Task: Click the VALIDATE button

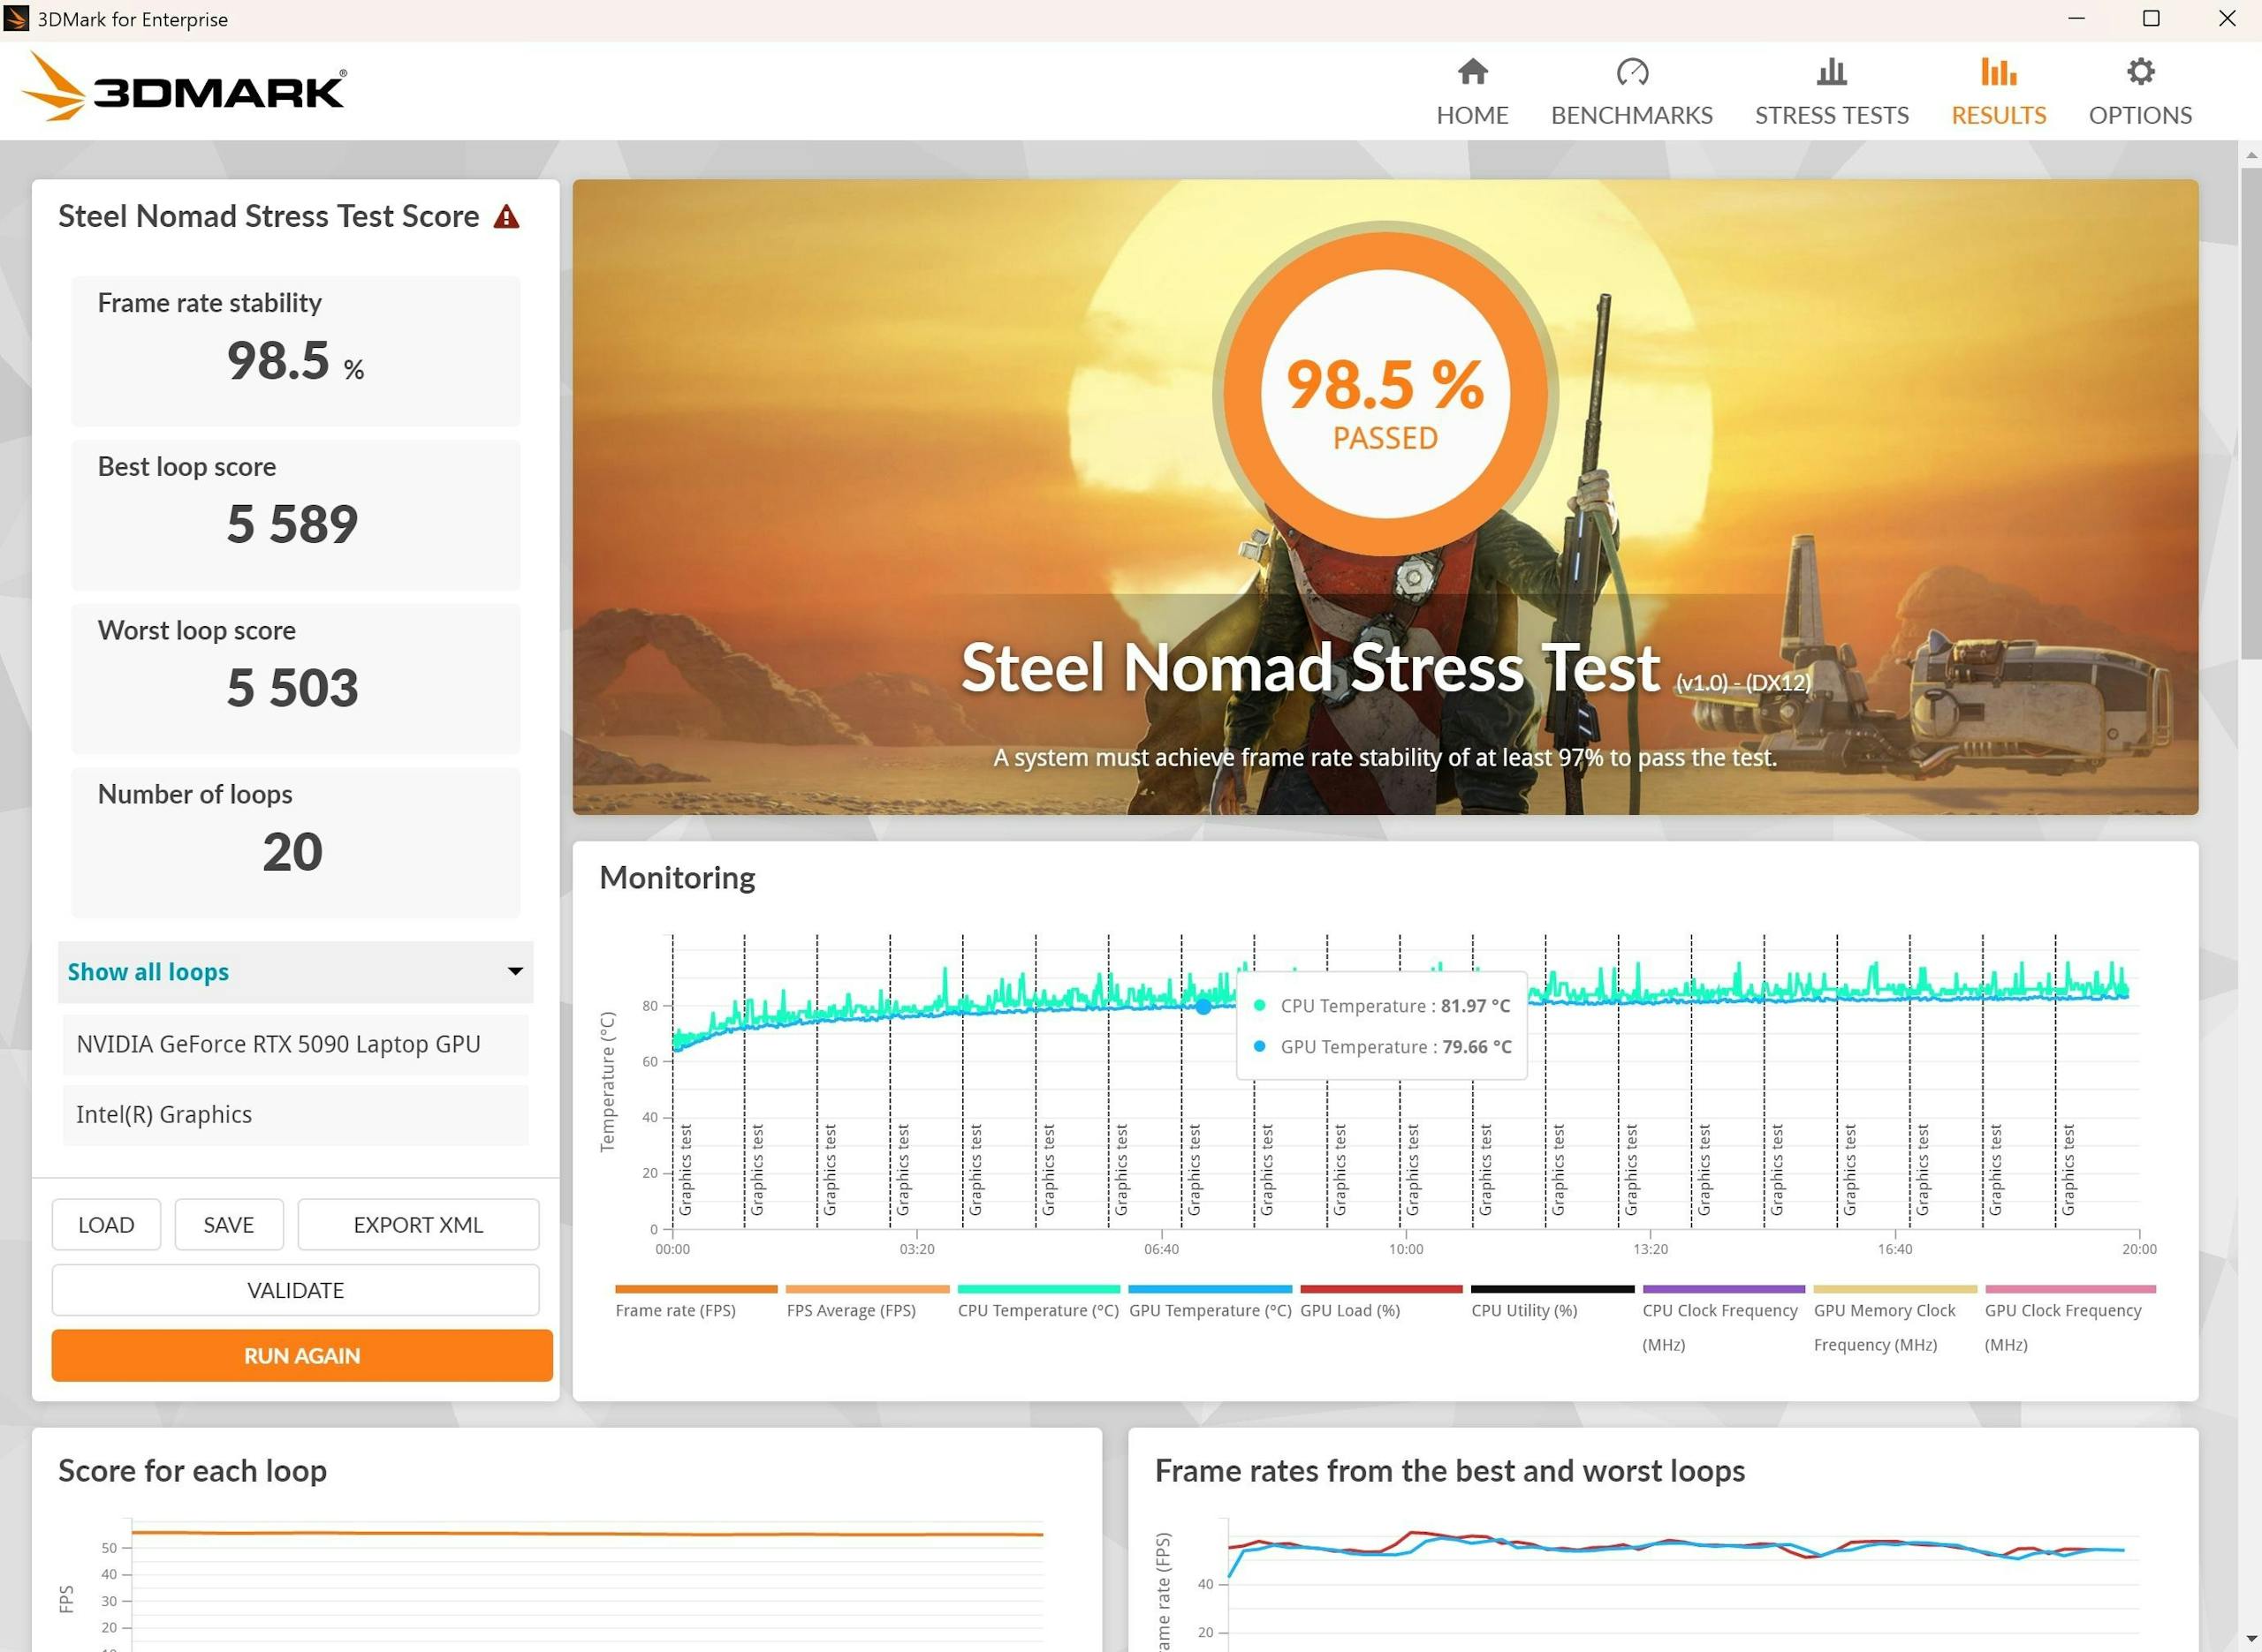Action: coord(295,1290)
